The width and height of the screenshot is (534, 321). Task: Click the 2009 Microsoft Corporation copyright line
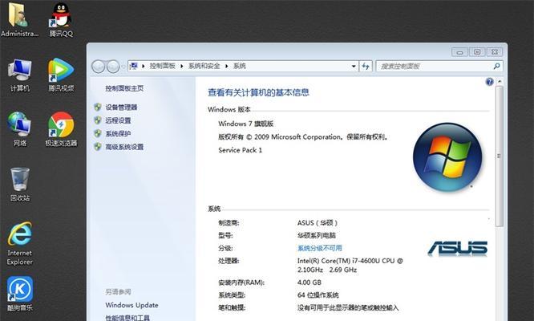click(x=303, y=137)
